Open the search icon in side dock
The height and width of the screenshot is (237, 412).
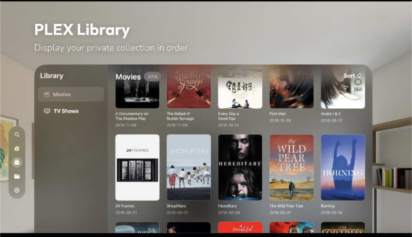pos(17,134)
